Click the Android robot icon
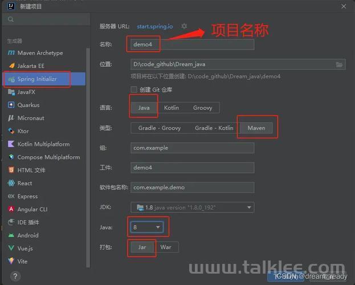The width and height of the screenshot is (355, 285). coord(11,235)
